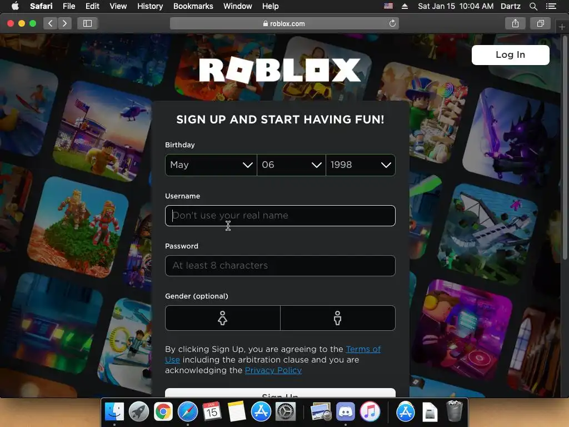Open the File menu

tap(68, 6)
